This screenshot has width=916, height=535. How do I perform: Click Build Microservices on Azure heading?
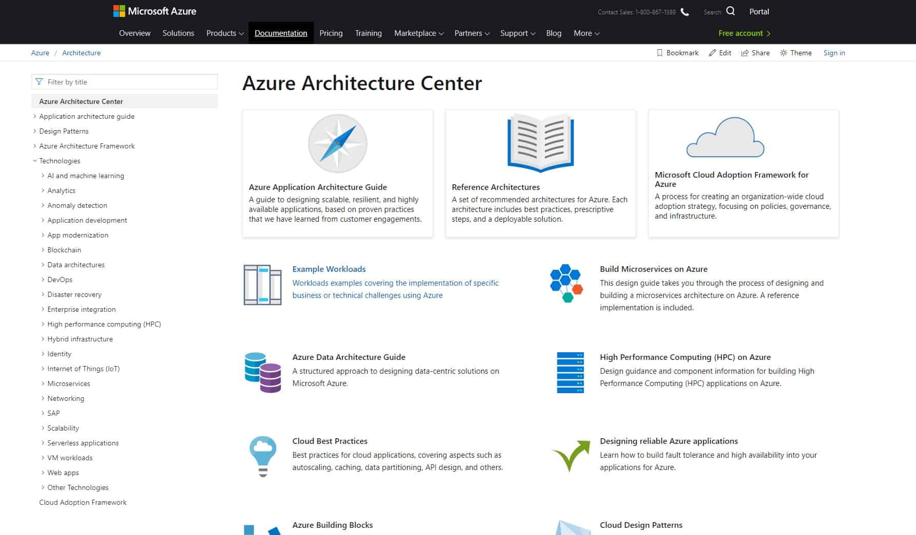click(654, 269)
